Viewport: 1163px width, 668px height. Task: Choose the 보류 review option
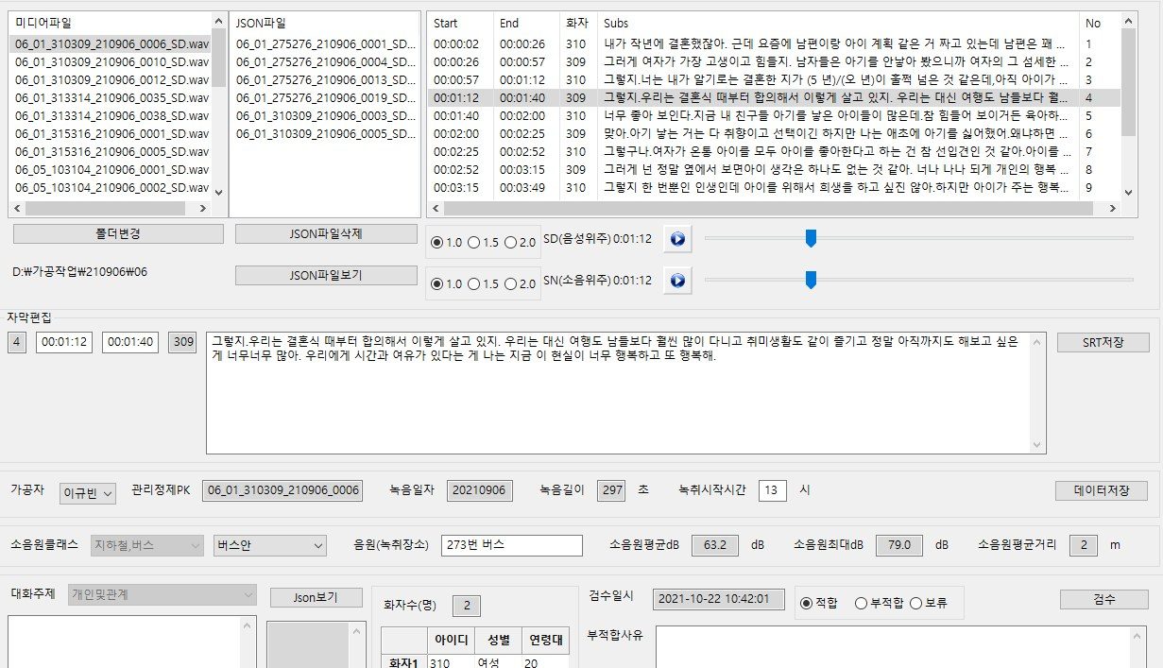coord(928,603)
